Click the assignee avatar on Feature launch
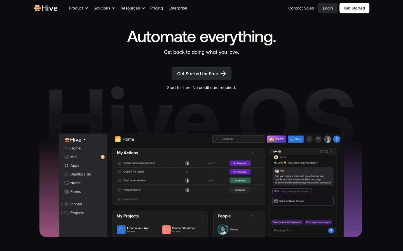The image size is (403, 251). coord(187,190)
